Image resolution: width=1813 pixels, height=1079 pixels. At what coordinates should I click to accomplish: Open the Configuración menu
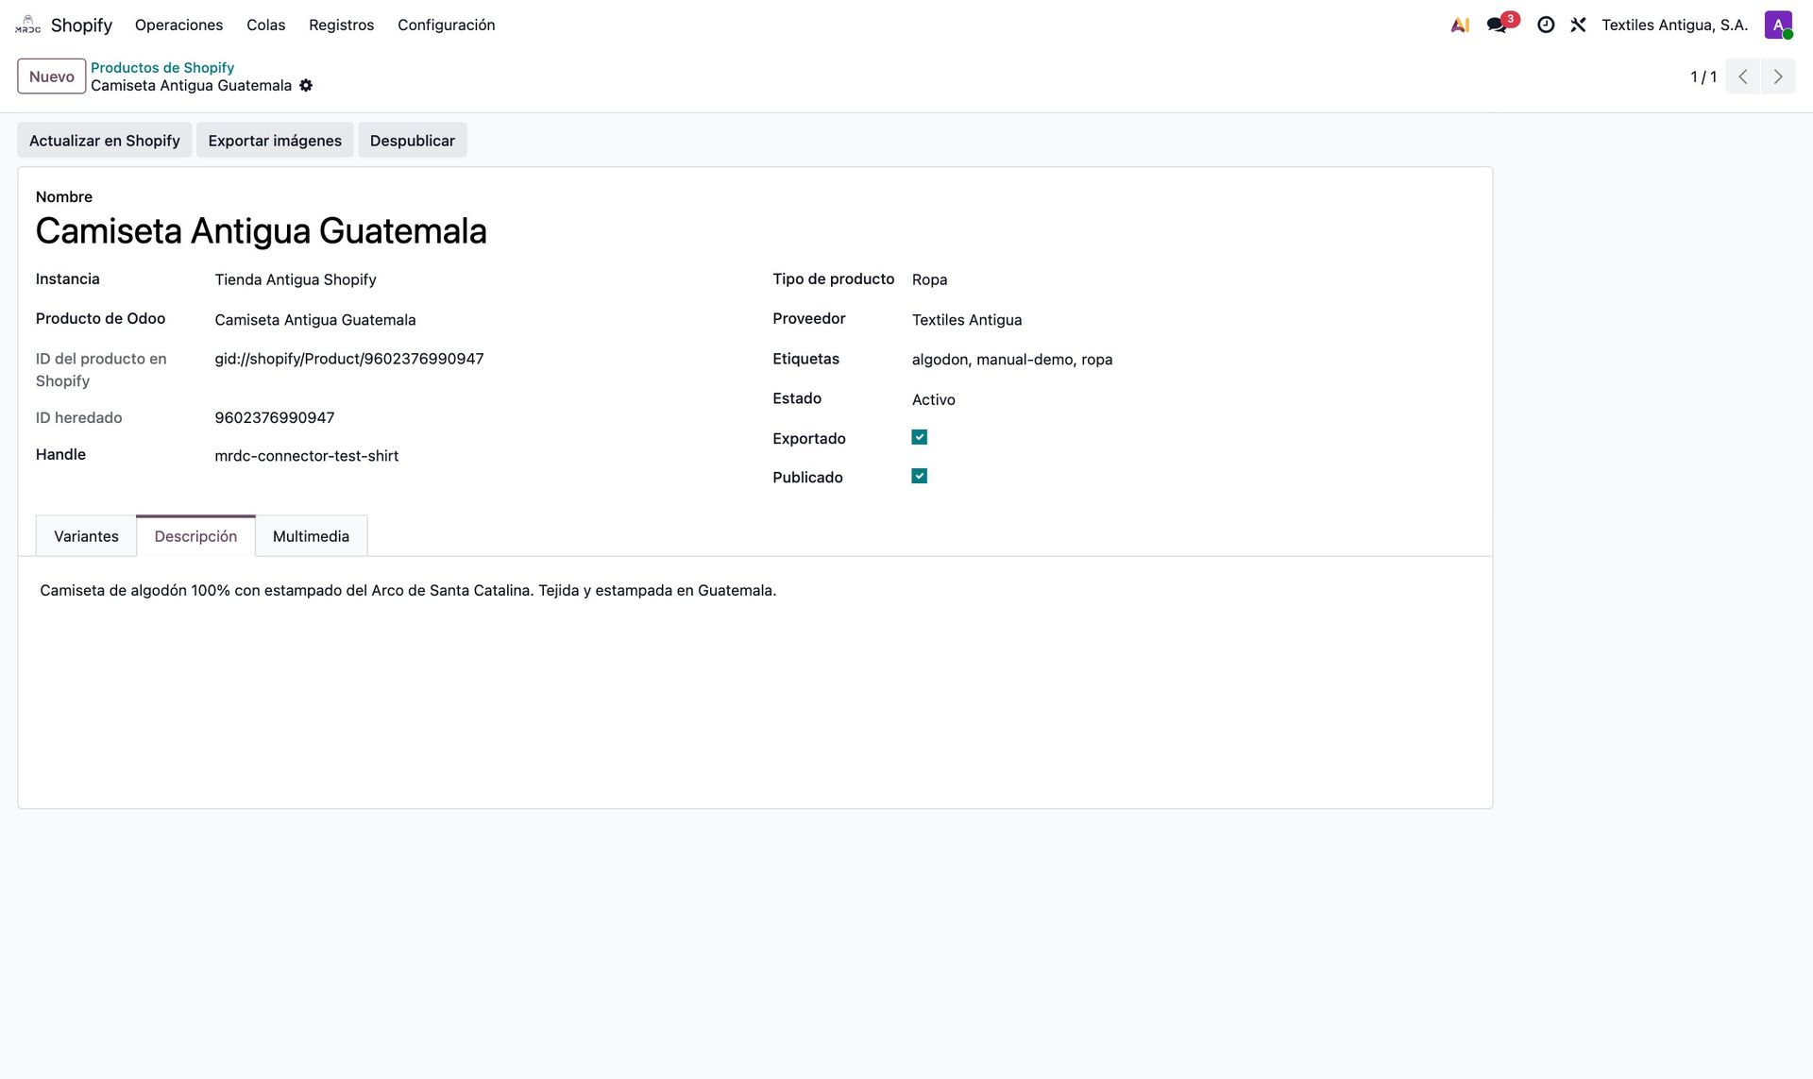tap(447, 25)
